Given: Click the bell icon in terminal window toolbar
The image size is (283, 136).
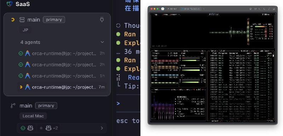Looking at the screenshot, I should point(274,8).
